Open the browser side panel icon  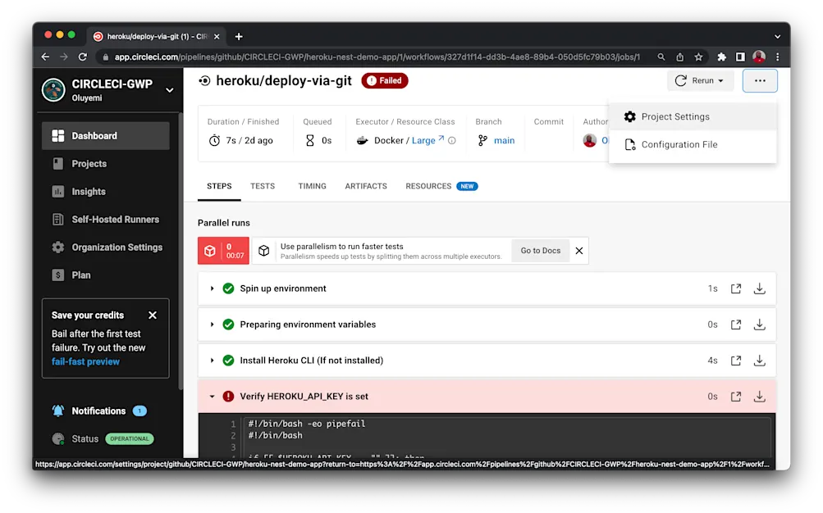coord(740,57)
